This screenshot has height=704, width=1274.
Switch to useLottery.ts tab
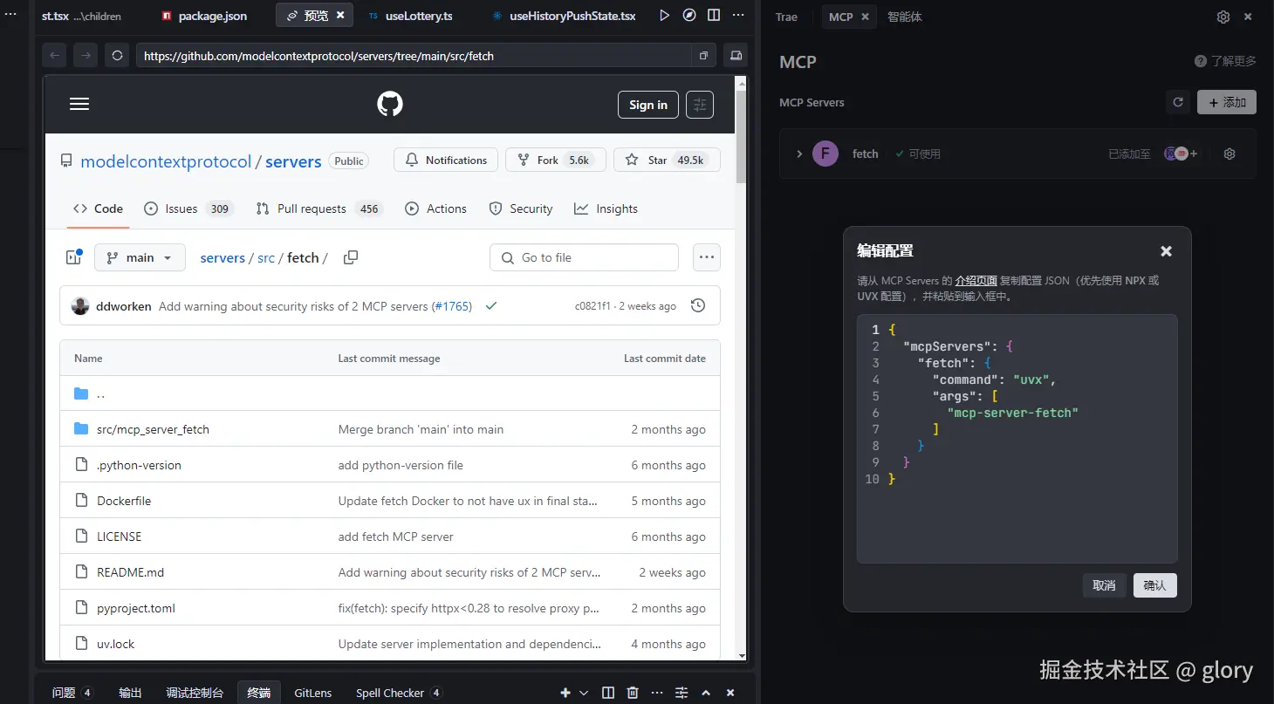(x=410, y=16)
